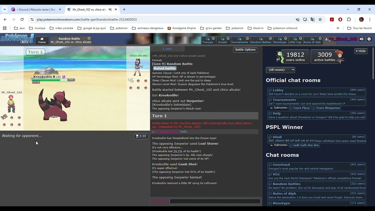This screenshot has width=375, height=211.
Task: Open the Google Translate icon in address bar
Action: point(313,19)
